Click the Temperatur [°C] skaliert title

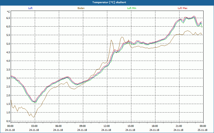pos(109,2)
